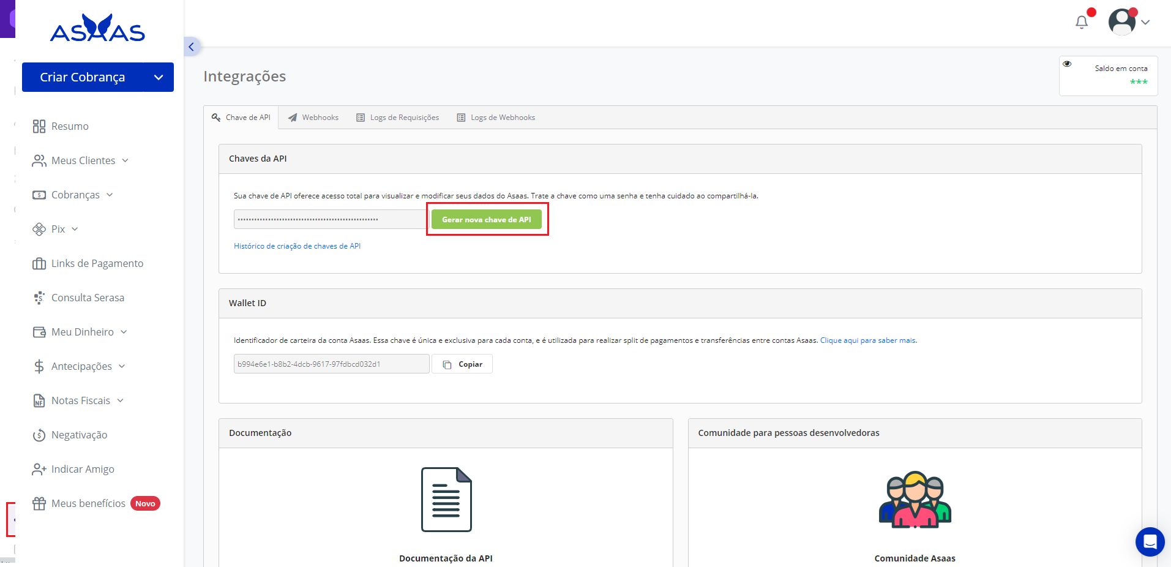The image size is (1171, 567).
Task: Click the Wallet ID input field
Action: pos(331,364)
